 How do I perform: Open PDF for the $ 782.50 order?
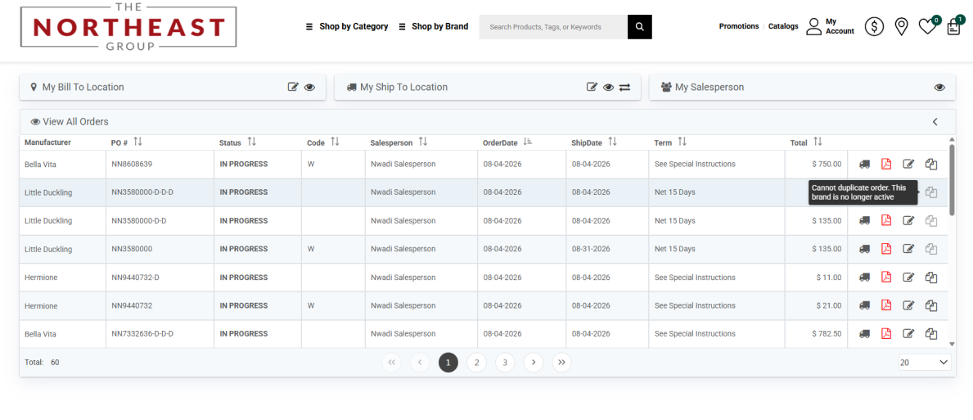point(886,334)
